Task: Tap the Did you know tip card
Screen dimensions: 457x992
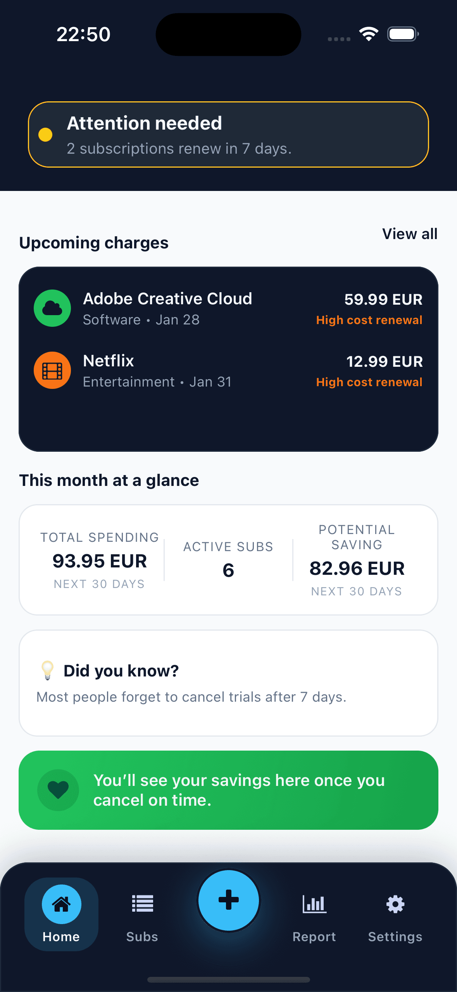Action: (x=228, y=683)
